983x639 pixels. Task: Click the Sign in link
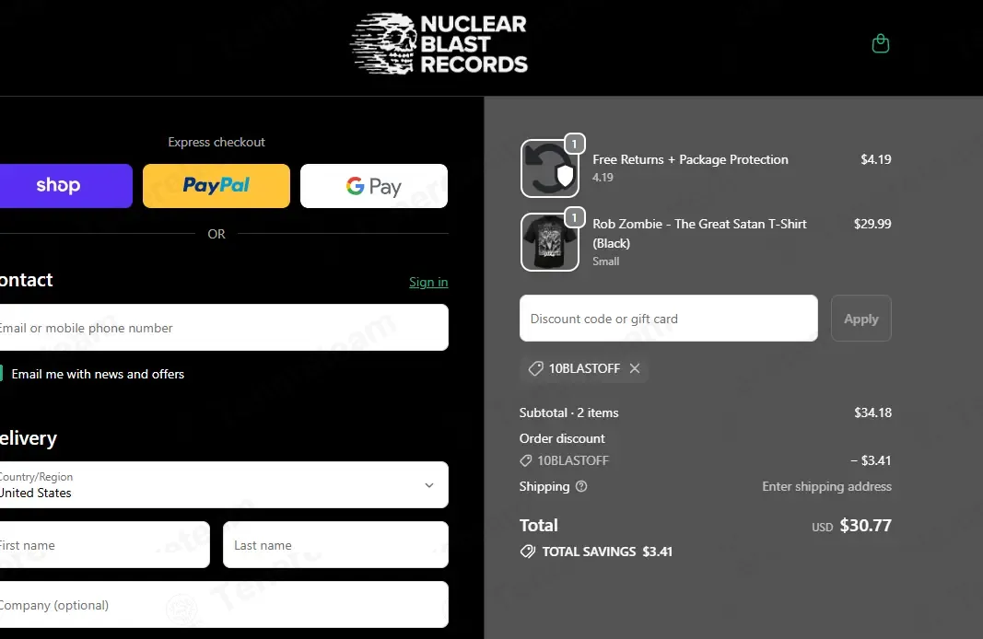(428, 282)
